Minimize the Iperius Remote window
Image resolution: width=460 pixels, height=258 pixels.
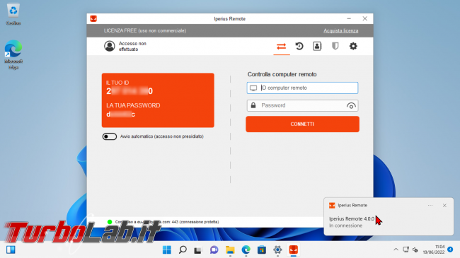coord(349,18)
